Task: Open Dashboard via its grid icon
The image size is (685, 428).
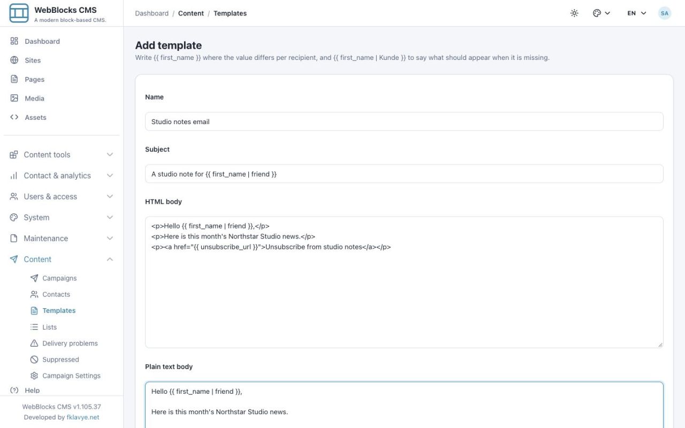Action: (14, 41)
